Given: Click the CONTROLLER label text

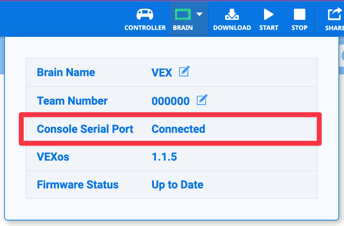Looking at the screenshot, I should [145, 28].
